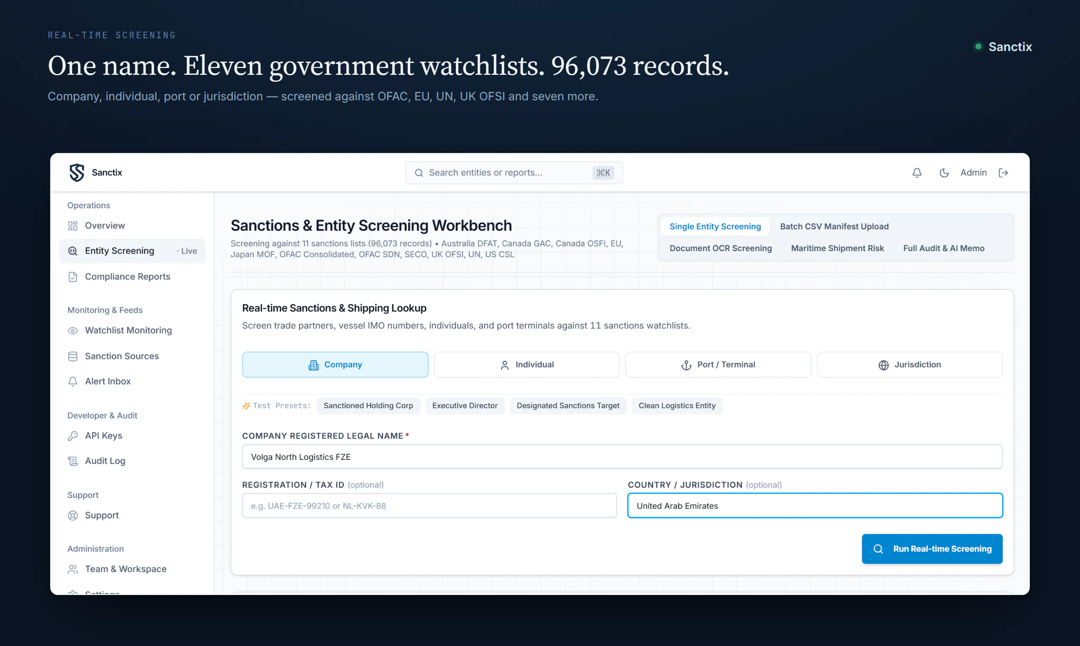Apply the Sanctioned Holding Corp preset

[x=368, y=406]
